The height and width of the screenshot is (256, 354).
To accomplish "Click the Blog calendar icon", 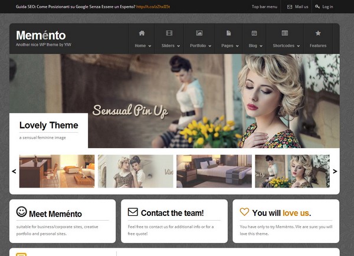I will (254, 33).
